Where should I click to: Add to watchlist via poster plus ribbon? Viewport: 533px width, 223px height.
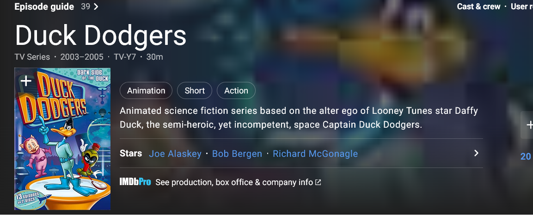[26, 81]
